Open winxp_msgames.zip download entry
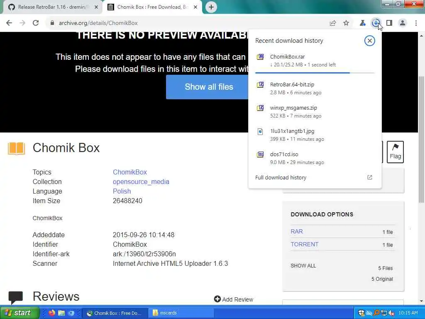425x319 pixels. (x=315, y=112)
